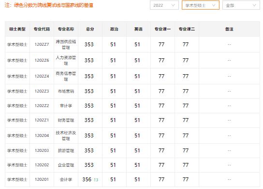The height and width of the screenshot is (189, 263).
Task: Click the 专业代码 column header
Action: [42, 29]
